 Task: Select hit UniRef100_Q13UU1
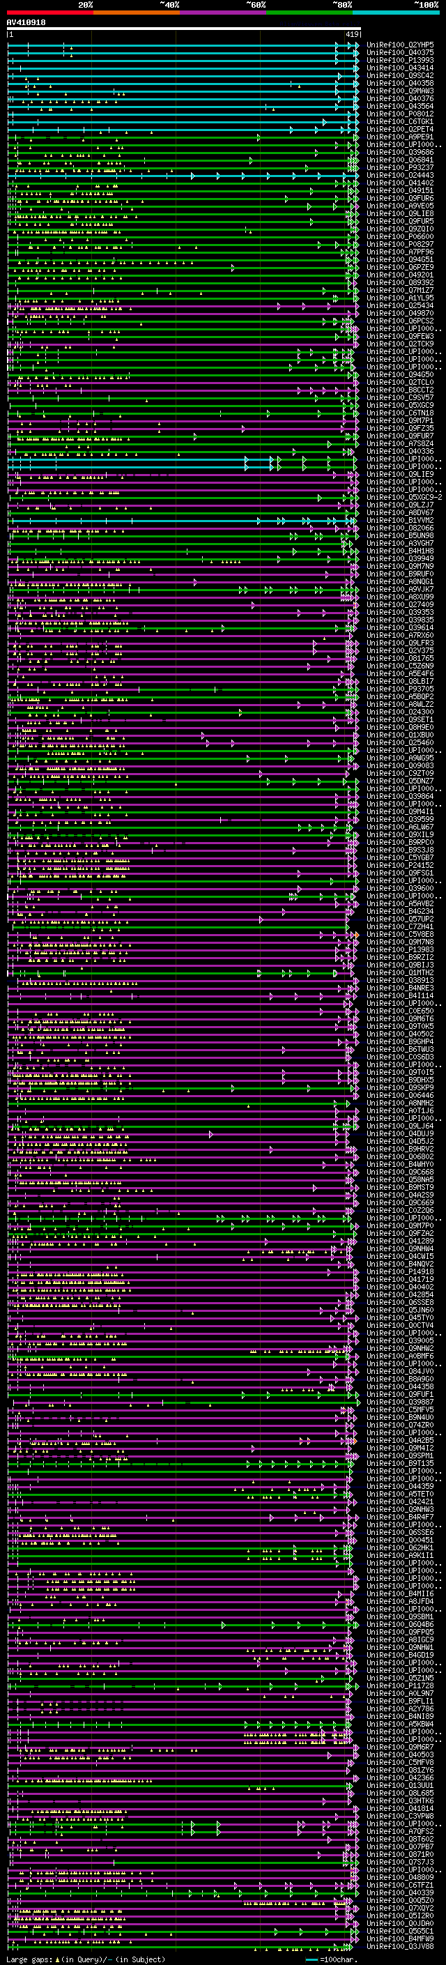(400, 1785)
